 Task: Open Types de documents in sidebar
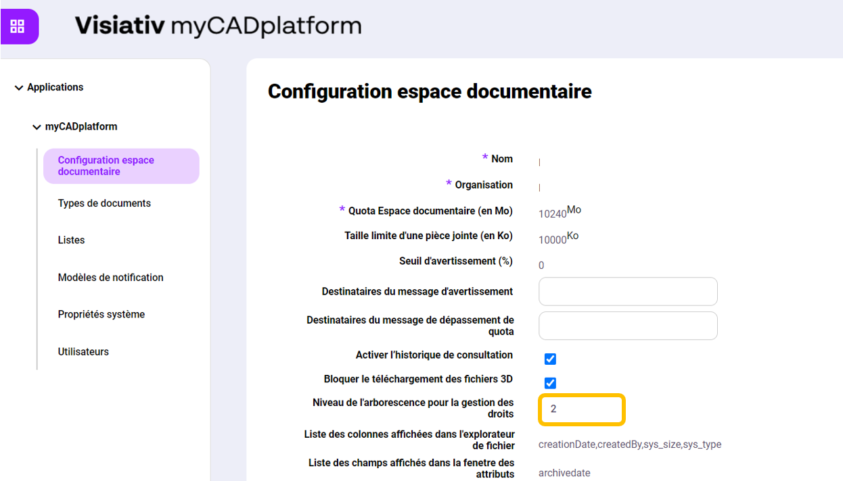(x=104, y=203)
